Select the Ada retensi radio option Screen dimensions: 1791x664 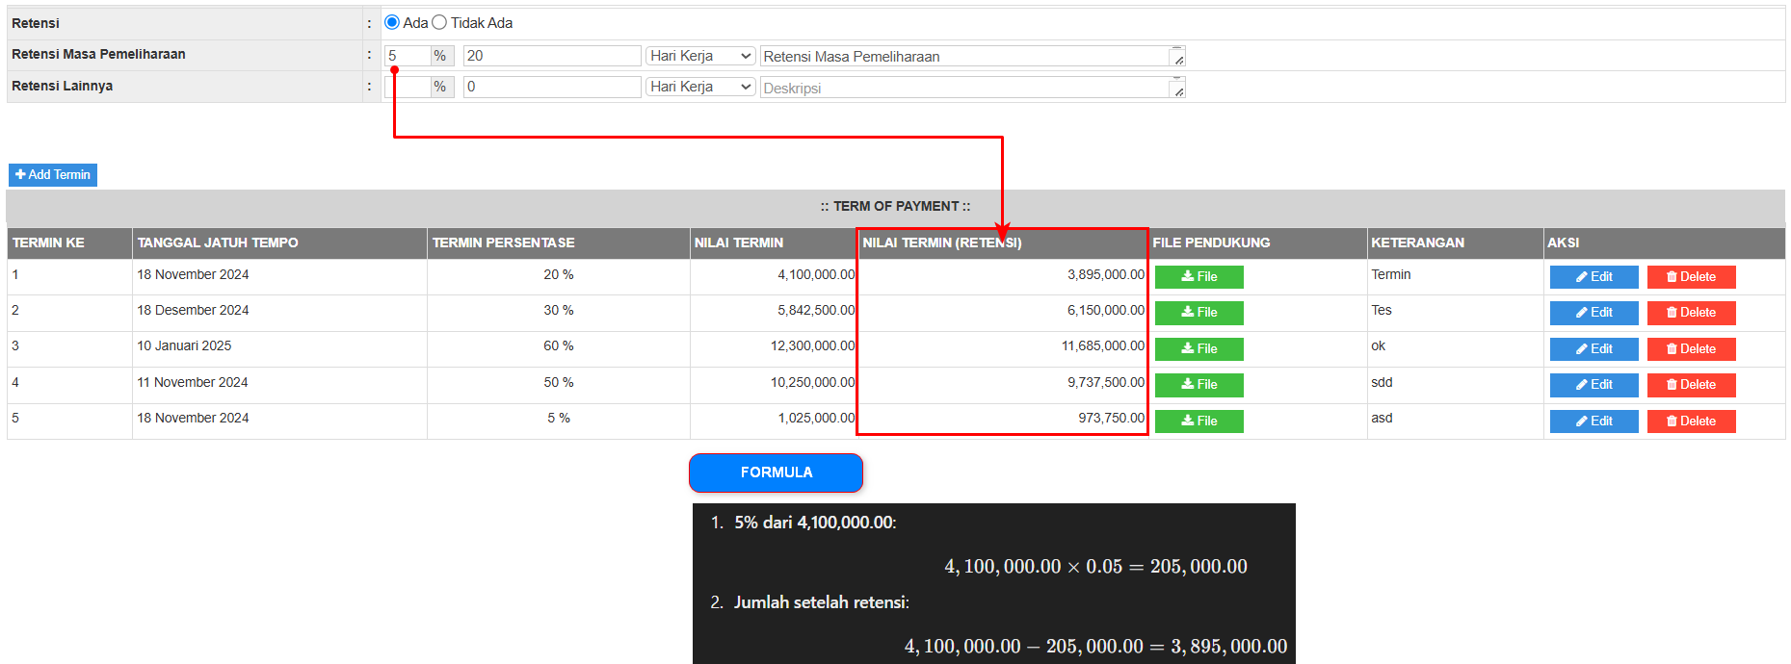(x=392, y=22)
